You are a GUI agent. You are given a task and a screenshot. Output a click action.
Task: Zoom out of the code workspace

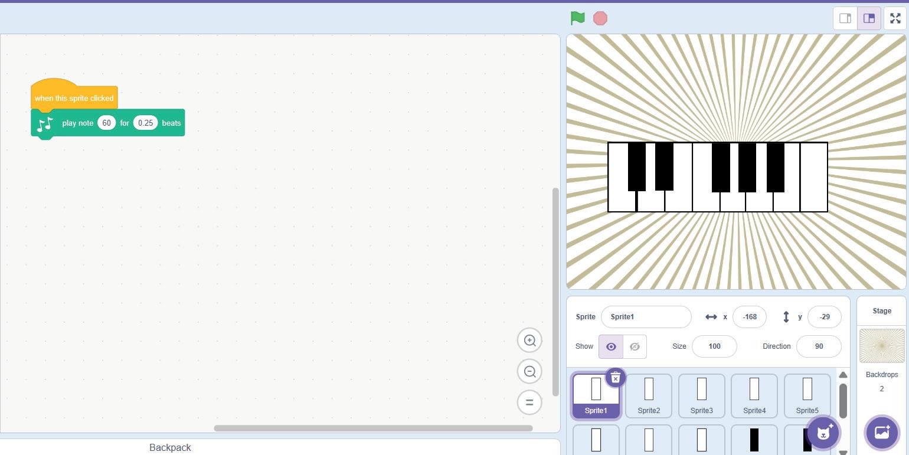(529, 372)
